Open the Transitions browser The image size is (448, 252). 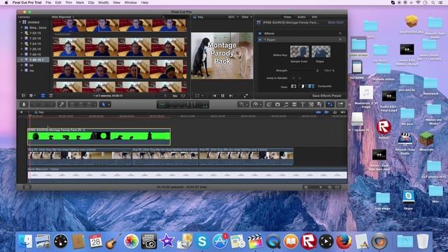tap(294, 104)
